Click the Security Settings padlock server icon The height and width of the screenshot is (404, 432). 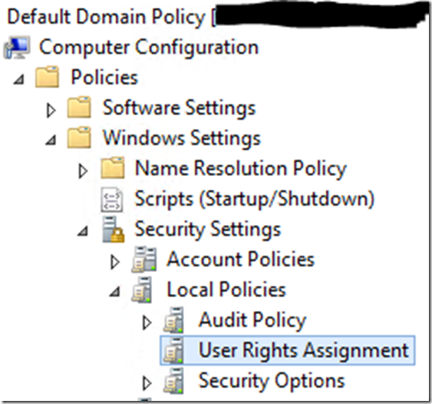[114, 230]
